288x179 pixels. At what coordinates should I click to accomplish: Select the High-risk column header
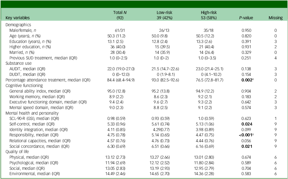(x=209, y=15)
